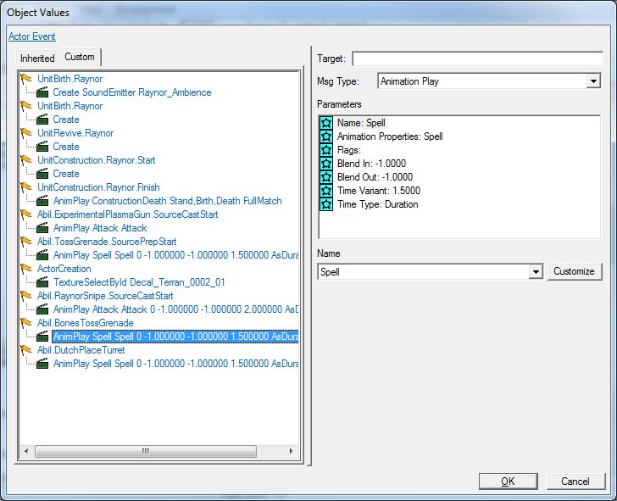Screen dimensions: 617x501
Task: Click clapperboard icon of AnimPlay ConstructionDeath action
Action: [42, 201]
